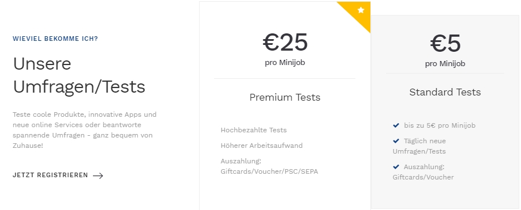Click Giftcards/Voucher/PSC/SEPA payout text
Screen dimensions: 521x210
tap(269, 171)
